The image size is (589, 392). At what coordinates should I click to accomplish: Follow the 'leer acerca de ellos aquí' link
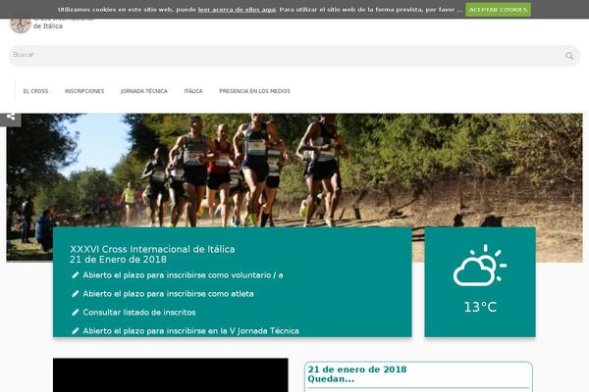click(x=237, y=10)
